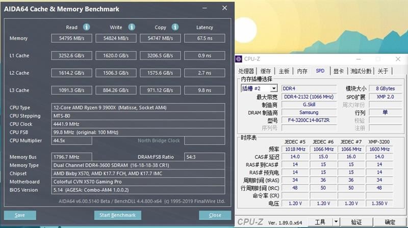Click the Memory Read value 54795 MB/s

71,38
